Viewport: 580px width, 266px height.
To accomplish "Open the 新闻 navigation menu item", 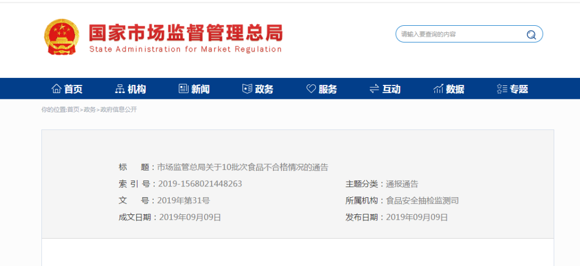I will (x=200, y=89).
